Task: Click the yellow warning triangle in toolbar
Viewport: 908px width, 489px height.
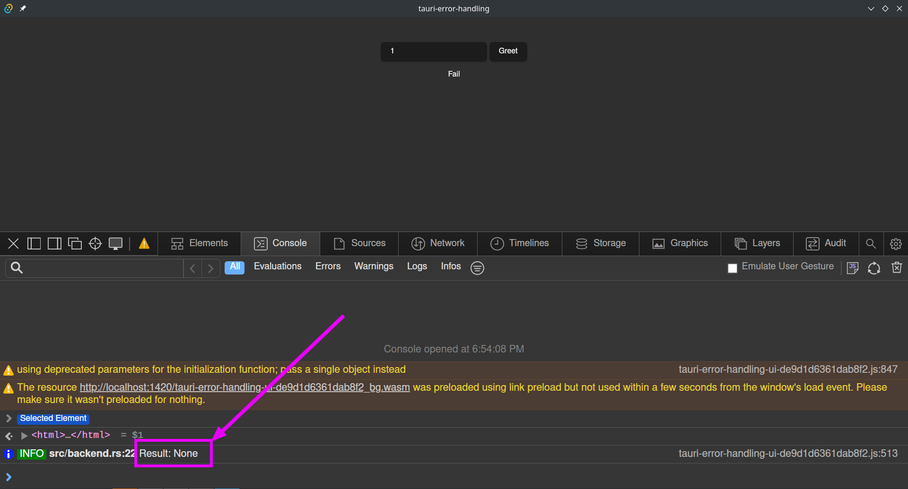Action: pos(144,244)
